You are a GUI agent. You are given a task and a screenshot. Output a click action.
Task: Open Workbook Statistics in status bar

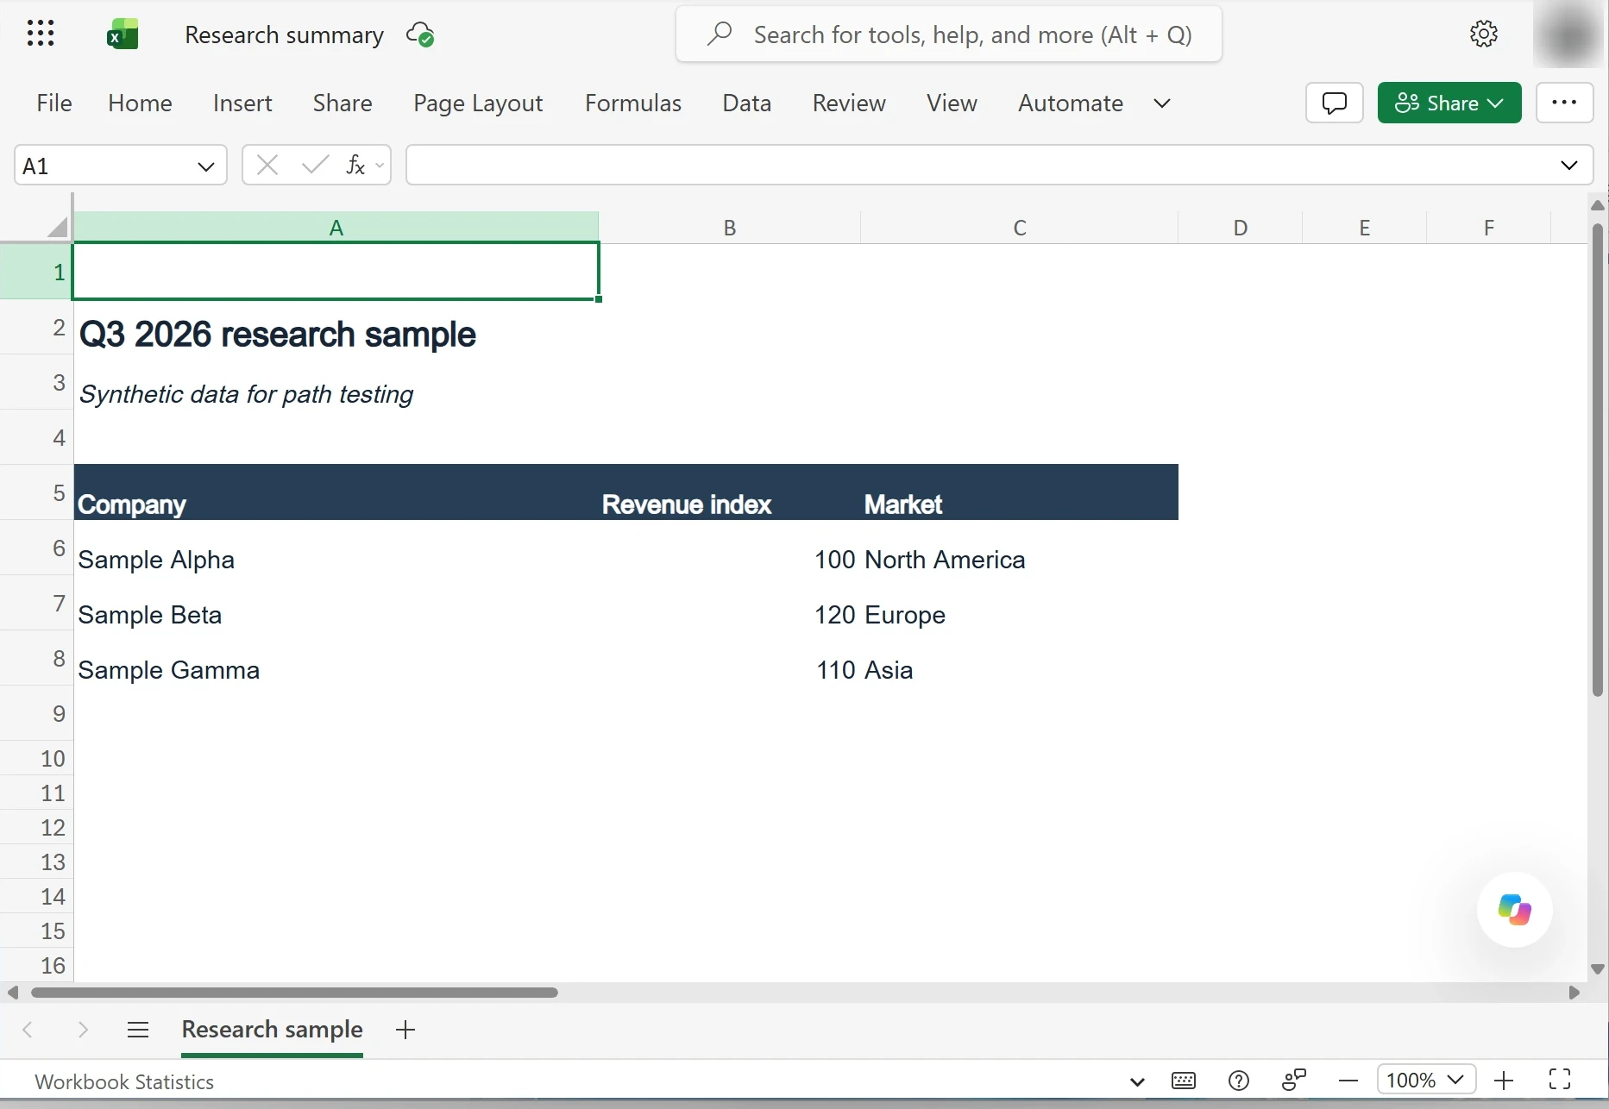tap(124, 1081)
